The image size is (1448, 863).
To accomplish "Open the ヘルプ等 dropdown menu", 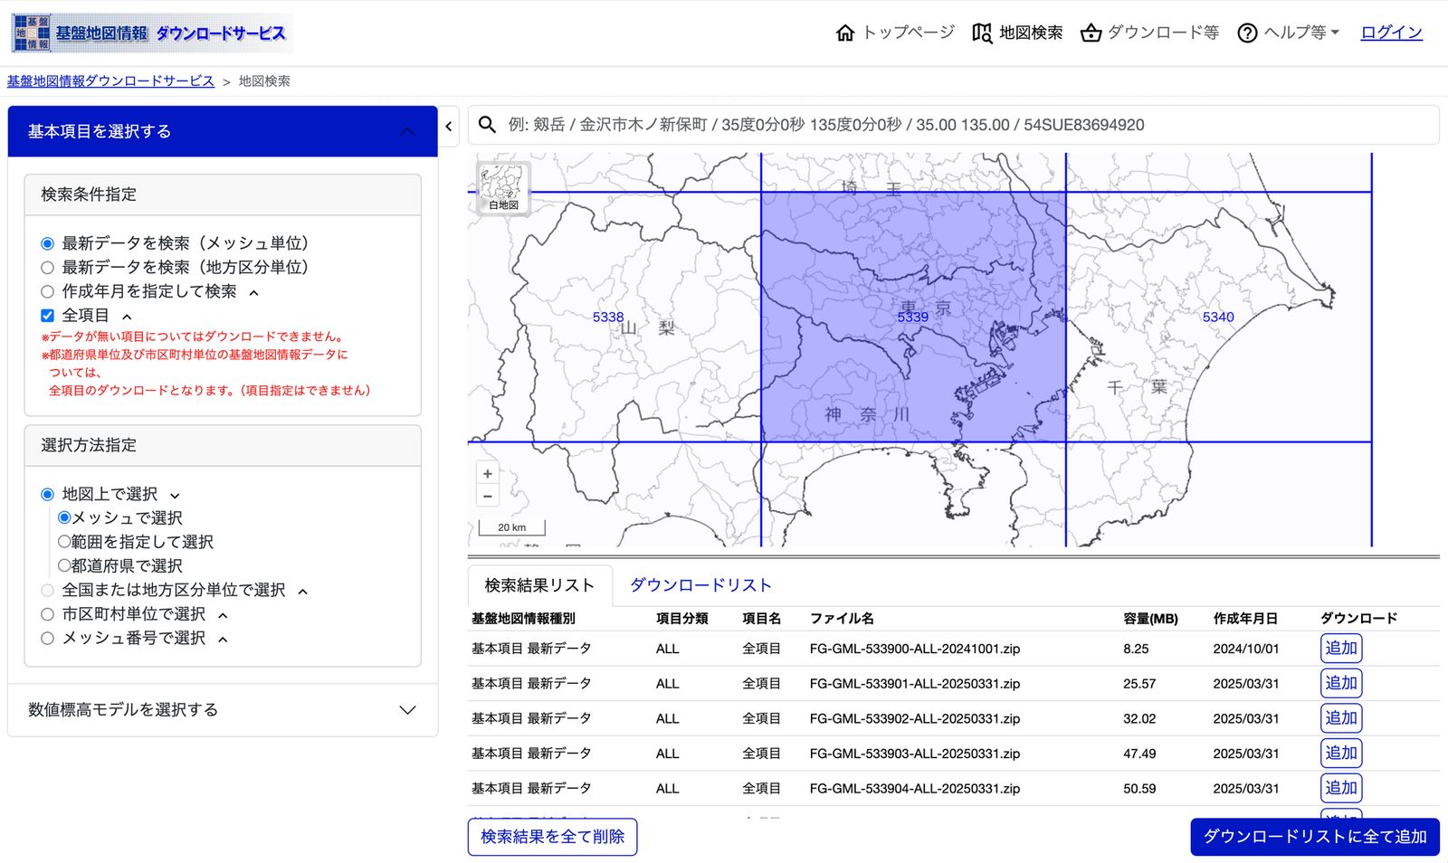I will click(1300, 33).
